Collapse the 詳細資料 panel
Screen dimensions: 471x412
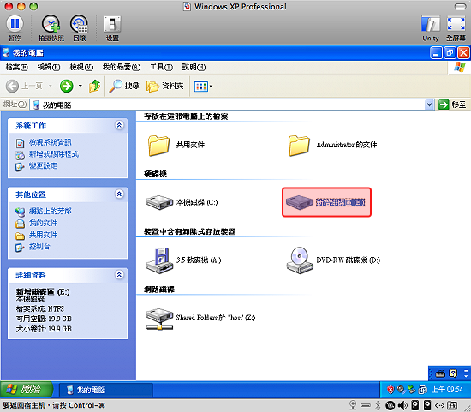tap(119, 274)
